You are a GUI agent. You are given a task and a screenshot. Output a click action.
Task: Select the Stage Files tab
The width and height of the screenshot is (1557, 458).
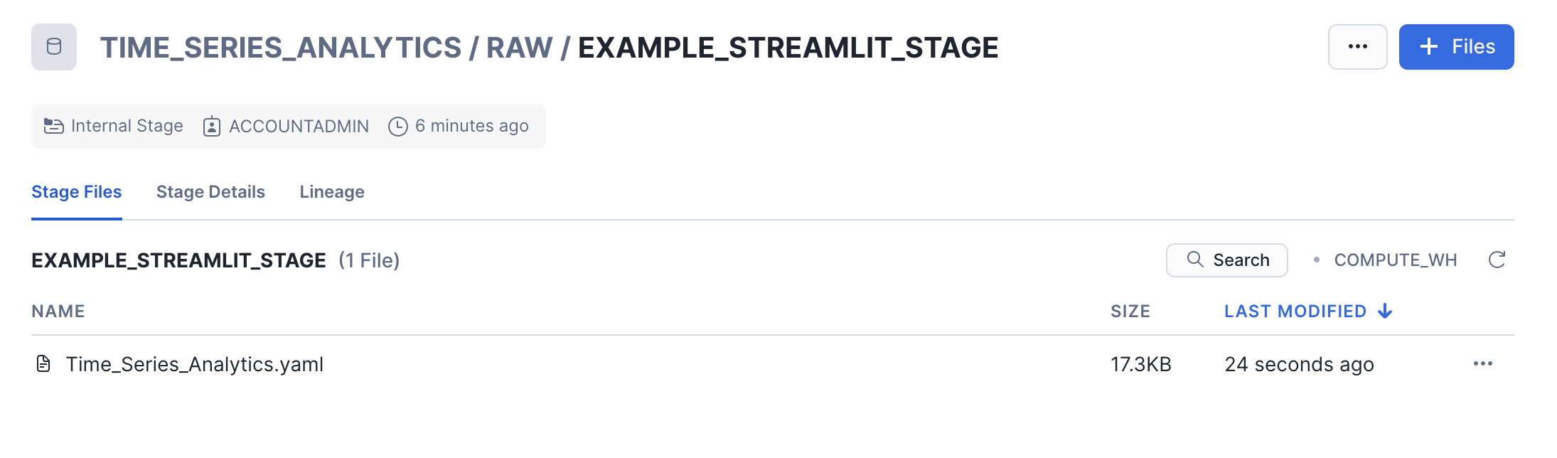(76, 192)
